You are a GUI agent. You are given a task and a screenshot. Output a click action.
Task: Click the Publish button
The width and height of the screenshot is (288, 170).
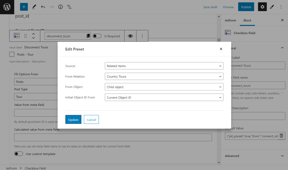pyautogui.click(x=246, y=7)
